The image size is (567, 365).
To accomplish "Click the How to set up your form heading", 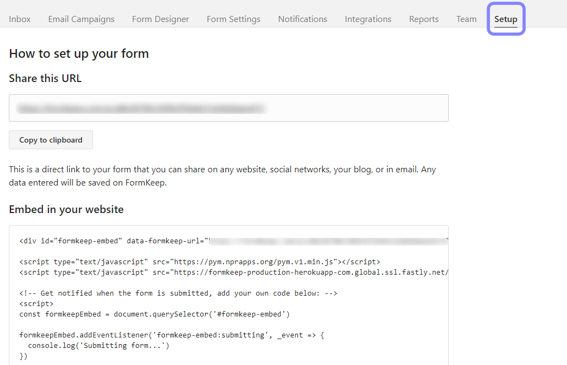I will (x=79, y=53).
